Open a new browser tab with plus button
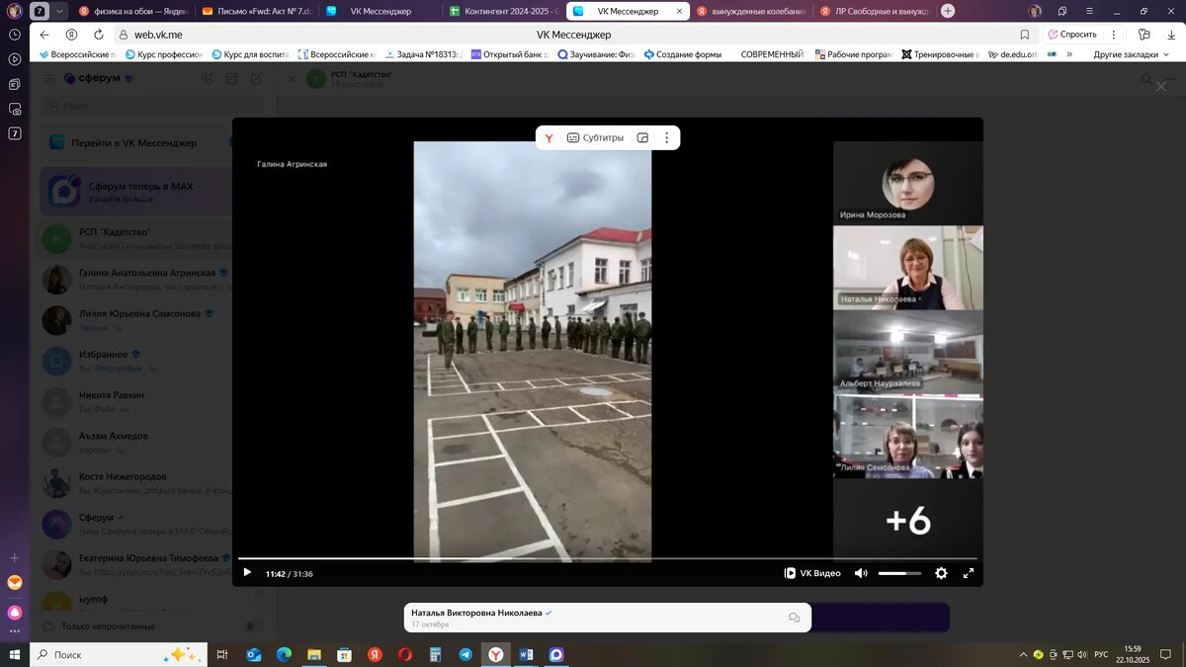This screenshot has width=1186, height=667. pos(948,11)
